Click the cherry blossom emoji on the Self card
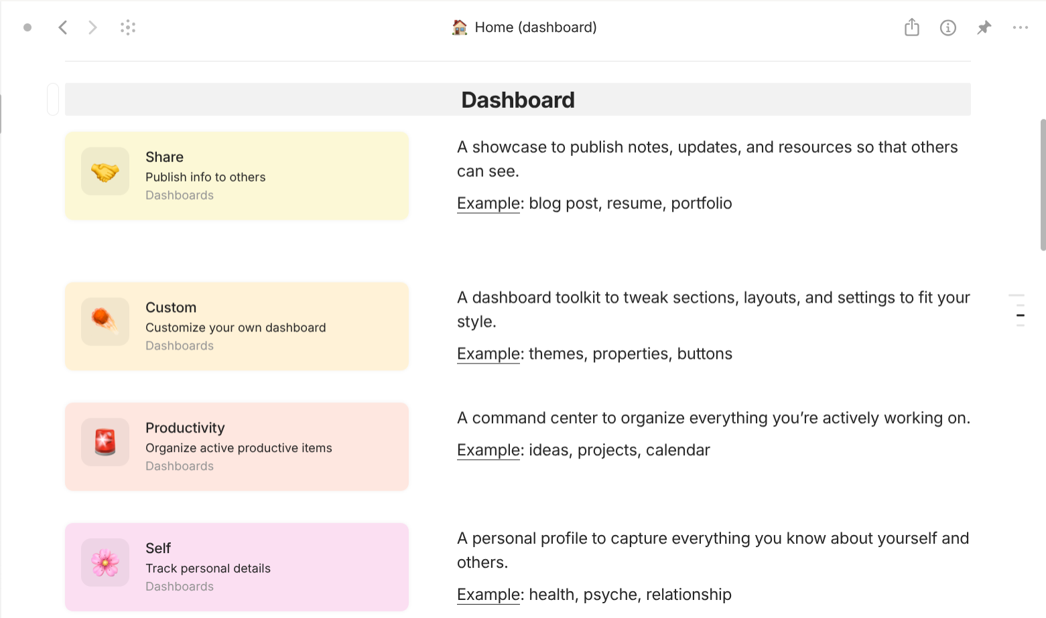 [x=105, y=562]
